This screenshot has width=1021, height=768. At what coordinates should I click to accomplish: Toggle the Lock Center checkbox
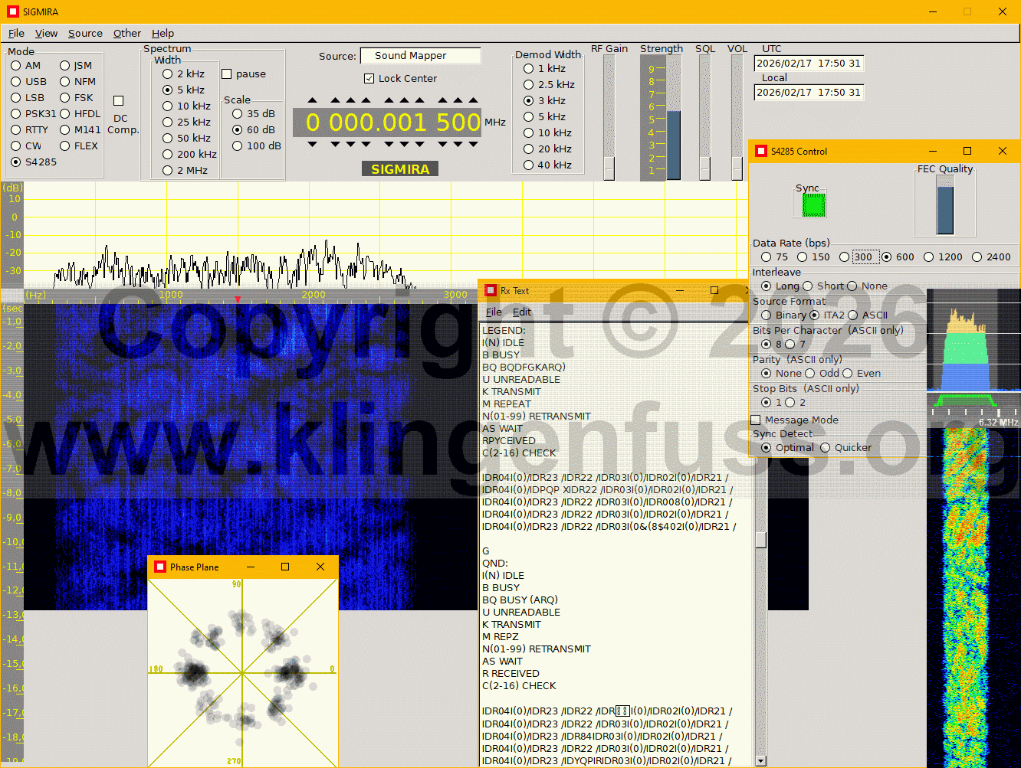click(x=369, y=79)
